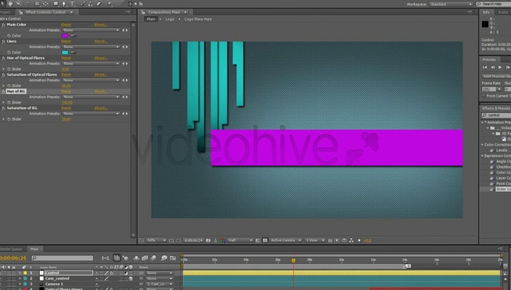Select the Cam_control layer name

click(x=57, y=278)
